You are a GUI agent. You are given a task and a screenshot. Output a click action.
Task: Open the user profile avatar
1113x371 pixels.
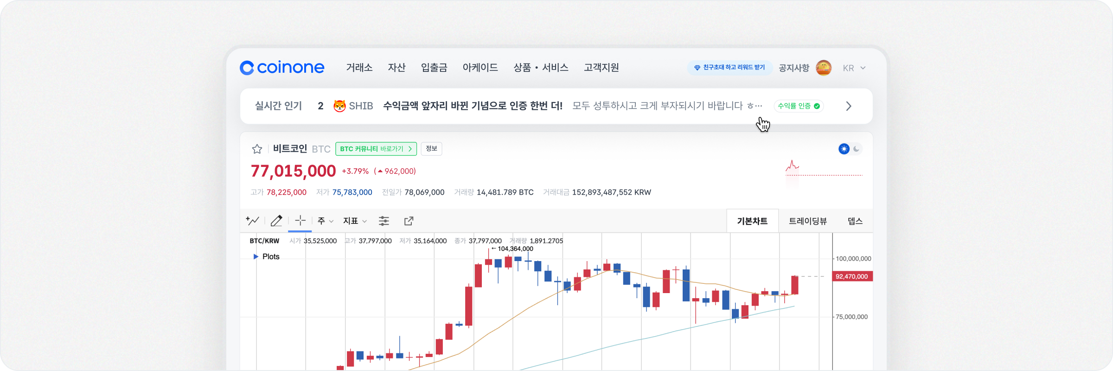(824, 68)
